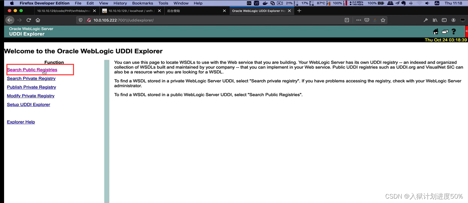Open developer tools wrench icon
The image size is (468, 203).
[x=426, y=20]
